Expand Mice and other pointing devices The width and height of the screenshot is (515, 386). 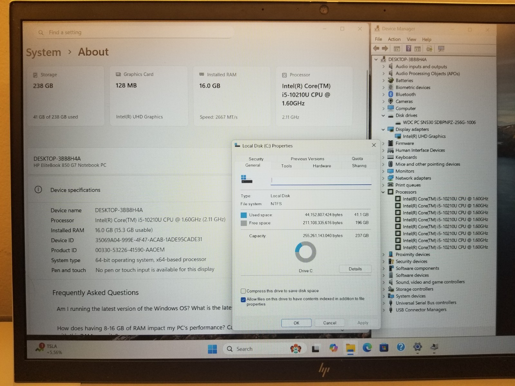(383, 164)
